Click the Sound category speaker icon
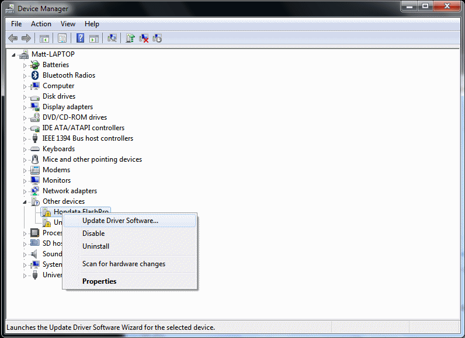The height and width of the screenshot is (338, 465). tap(35, 254)
